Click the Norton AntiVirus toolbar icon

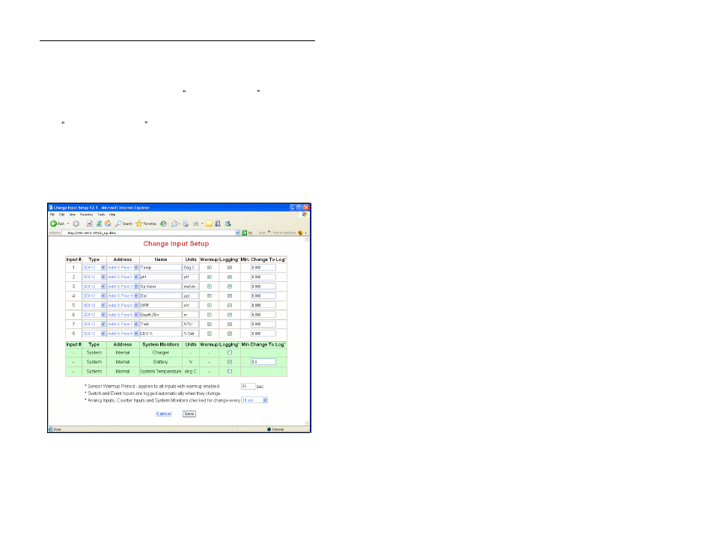click(300, 233)
